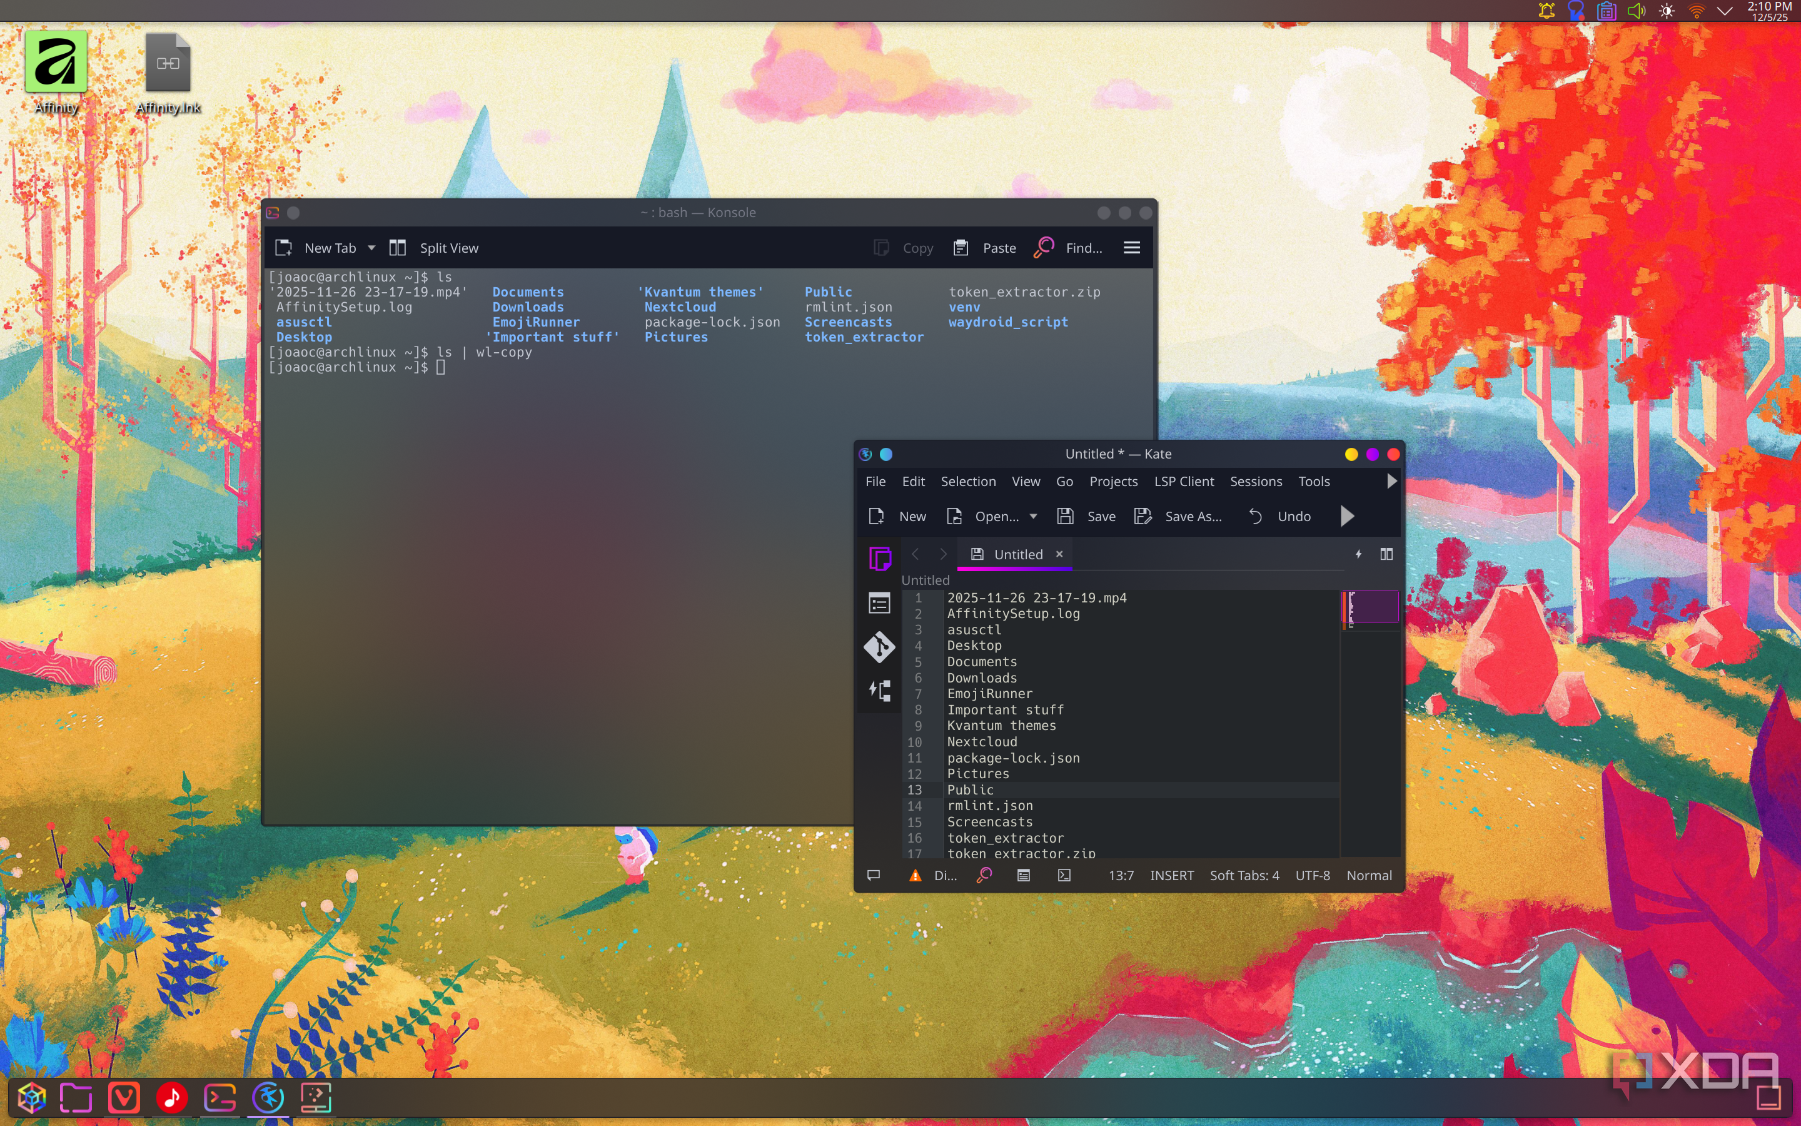Toggle INSERT mode indicator in status bar
The image size is (1801, 1126).
(x=1171, y=875)
